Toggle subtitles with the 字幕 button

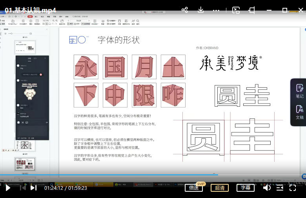[x=245, y=188]
